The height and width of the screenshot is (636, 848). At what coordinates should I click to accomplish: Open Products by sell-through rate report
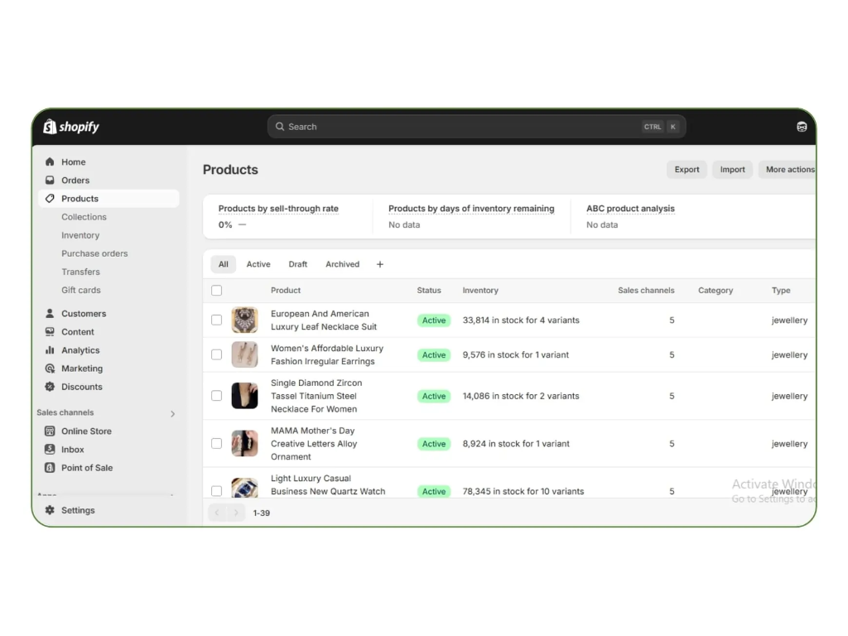coord(278,208)
